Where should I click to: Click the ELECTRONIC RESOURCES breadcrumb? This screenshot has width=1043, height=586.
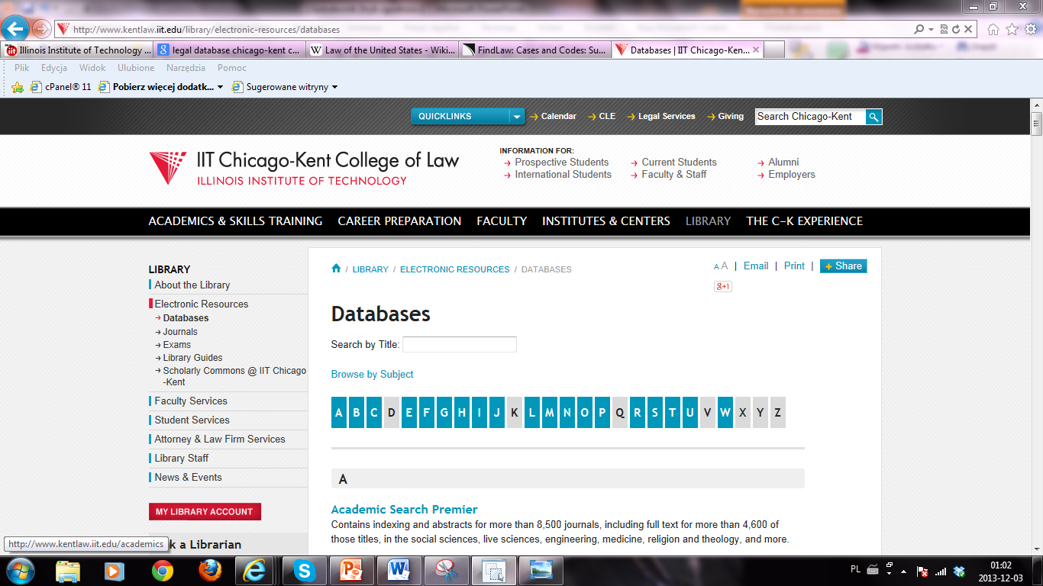click(x=454, y=269)
